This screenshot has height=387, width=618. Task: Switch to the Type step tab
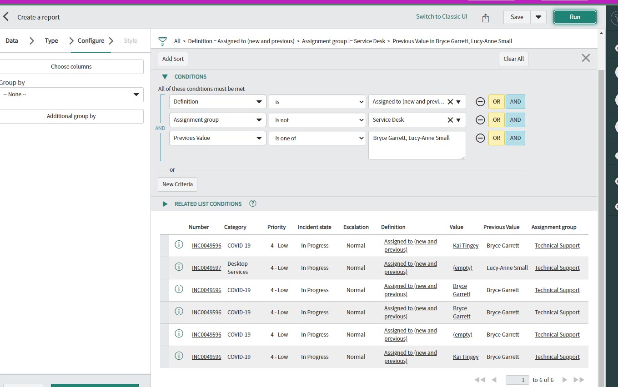tap(51, 41)
